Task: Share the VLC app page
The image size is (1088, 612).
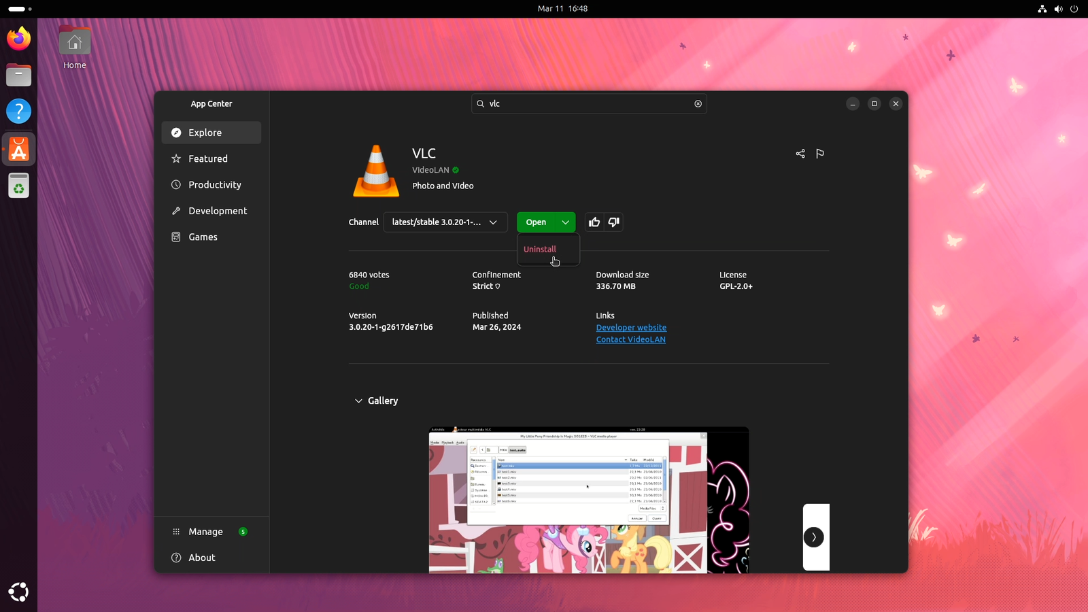Action: pos(800,154)
